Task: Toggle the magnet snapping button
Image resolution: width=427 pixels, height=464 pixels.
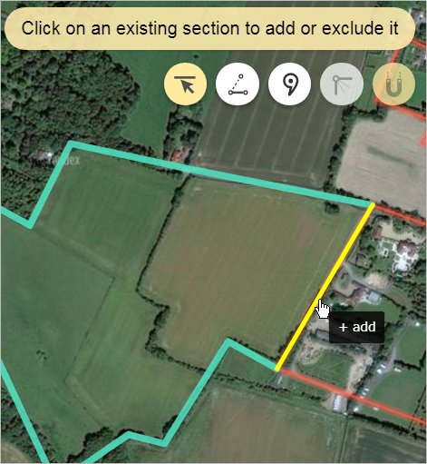Action: [393, 84]
